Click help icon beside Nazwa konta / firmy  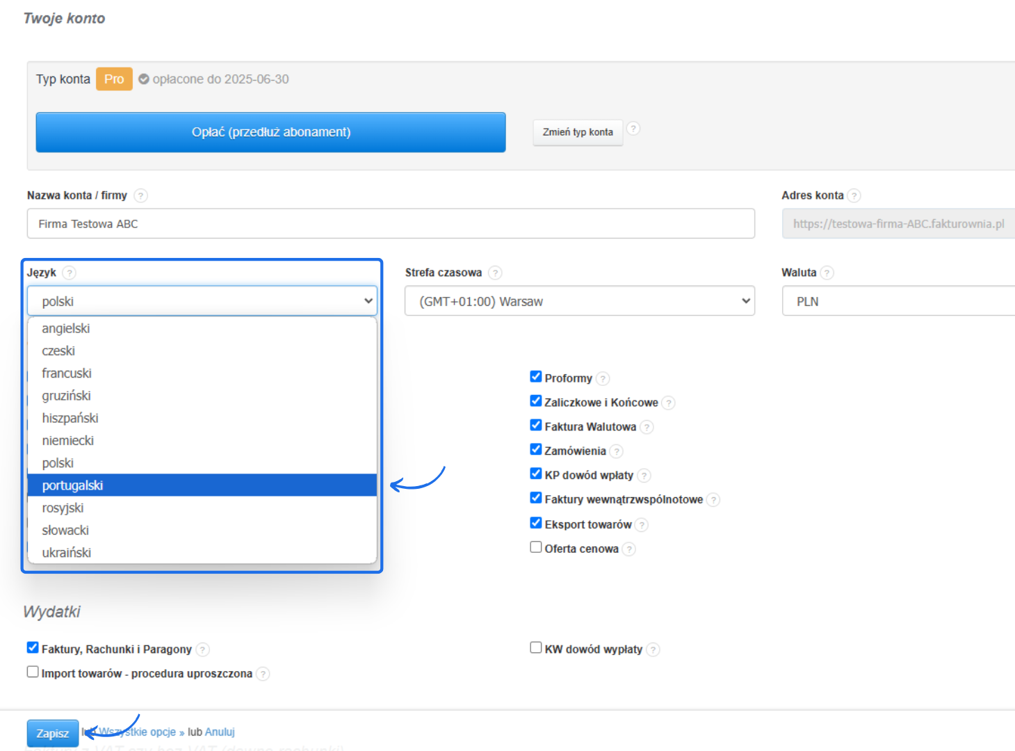[140, 195]
